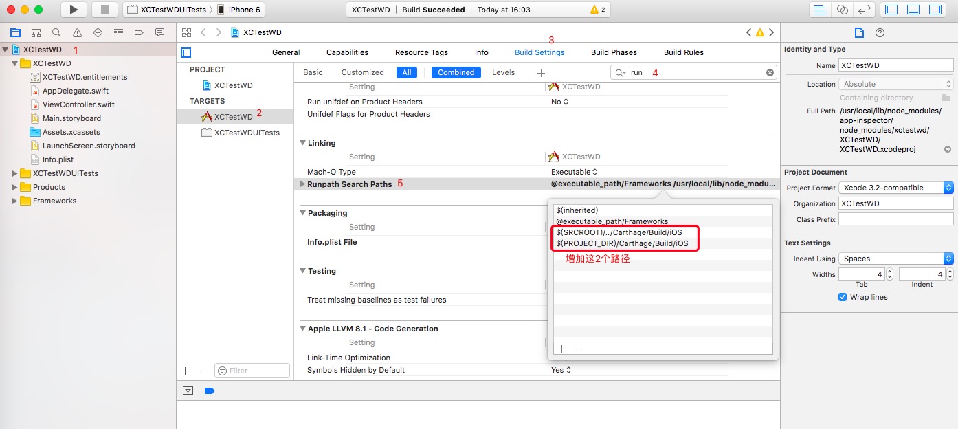Screen dimensions: 958x429
Task: Expand the Products folder
Action: tap(15, 187)
